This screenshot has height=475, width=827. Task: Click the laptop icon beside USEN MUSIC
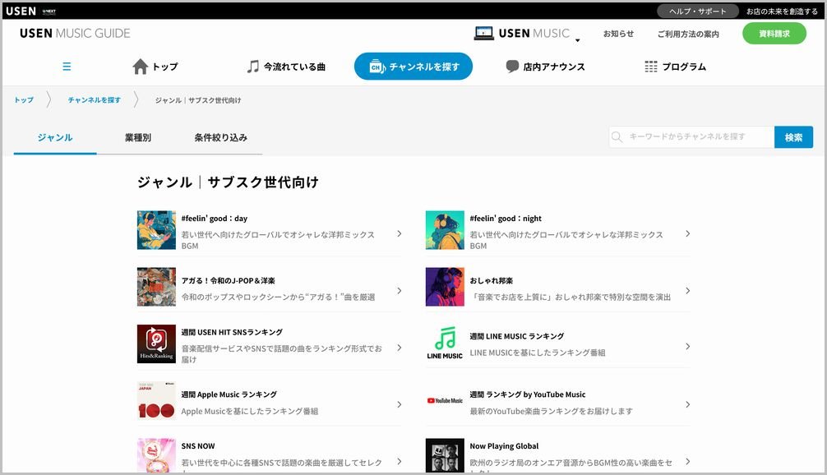(x=483, y=33)
